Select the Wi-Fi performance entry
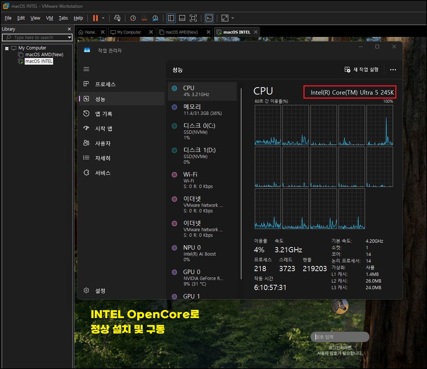Viewport: 427px width, 369px height. pos(202,180)
